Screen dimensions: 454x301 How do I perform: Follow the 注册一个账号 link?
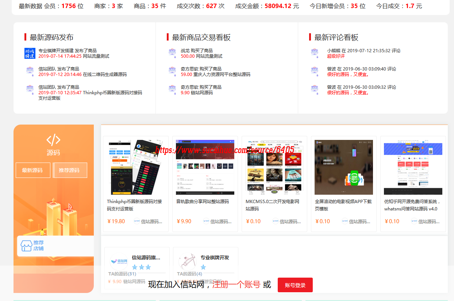pyautogui.click(x=236, y=285)
